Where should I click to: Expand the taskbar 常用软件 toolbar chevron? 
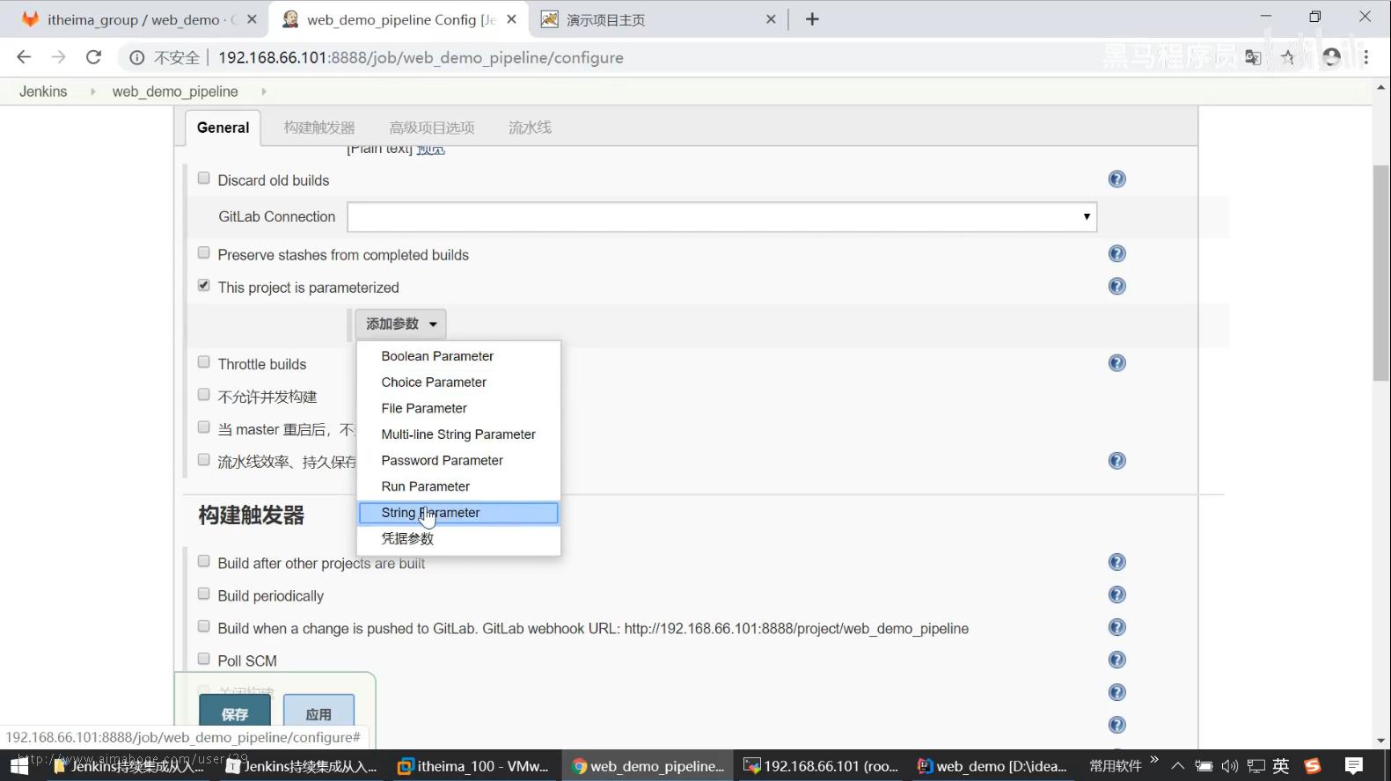click(1154, 760)
